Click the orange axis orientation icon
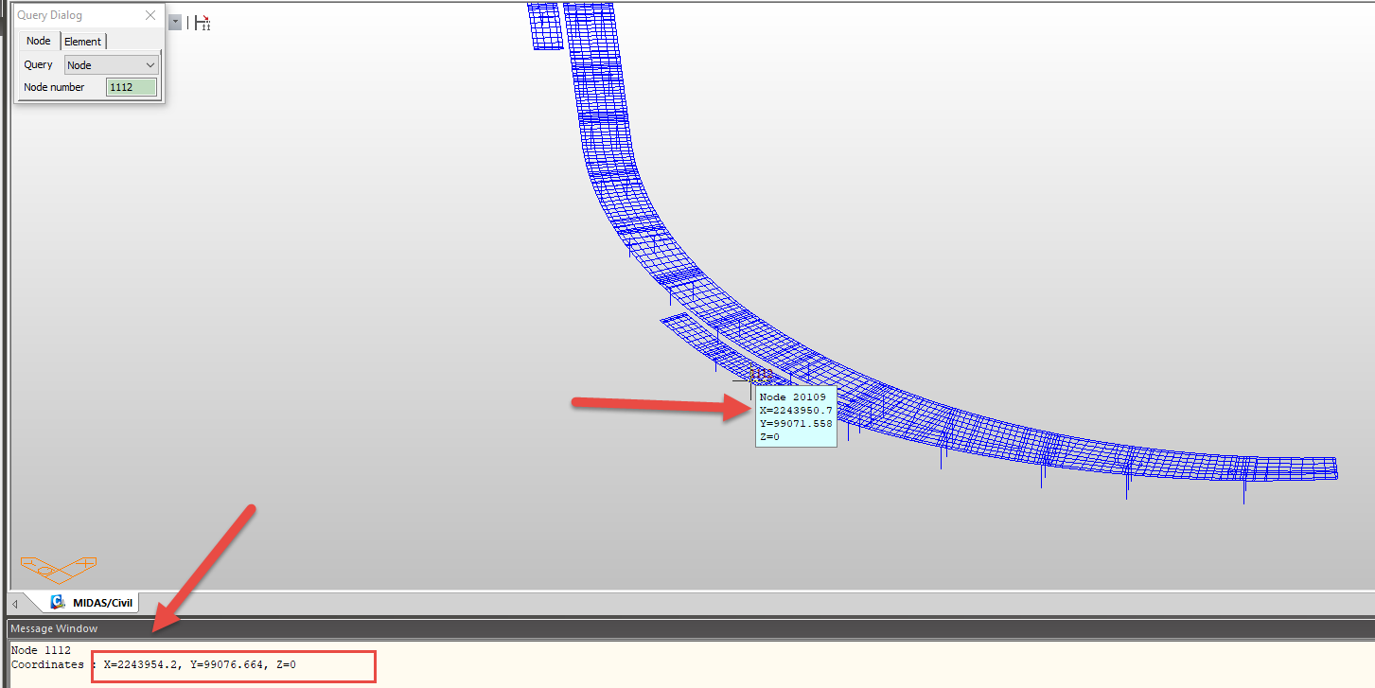The image size is (1375, 688). tap(59, 568)
